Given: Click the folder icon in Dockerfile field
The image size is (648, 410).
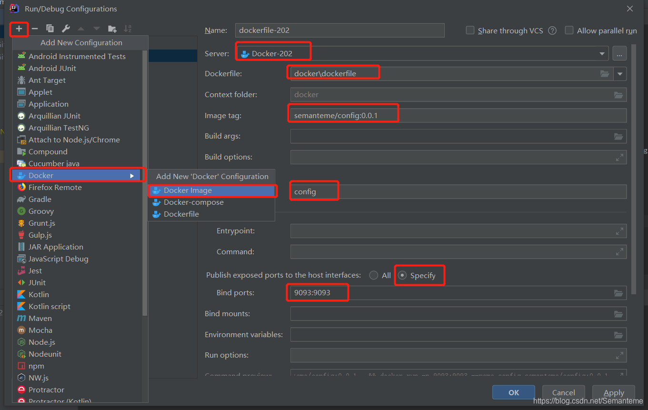Looking at the screenshot, I should (x=605, y=74).
